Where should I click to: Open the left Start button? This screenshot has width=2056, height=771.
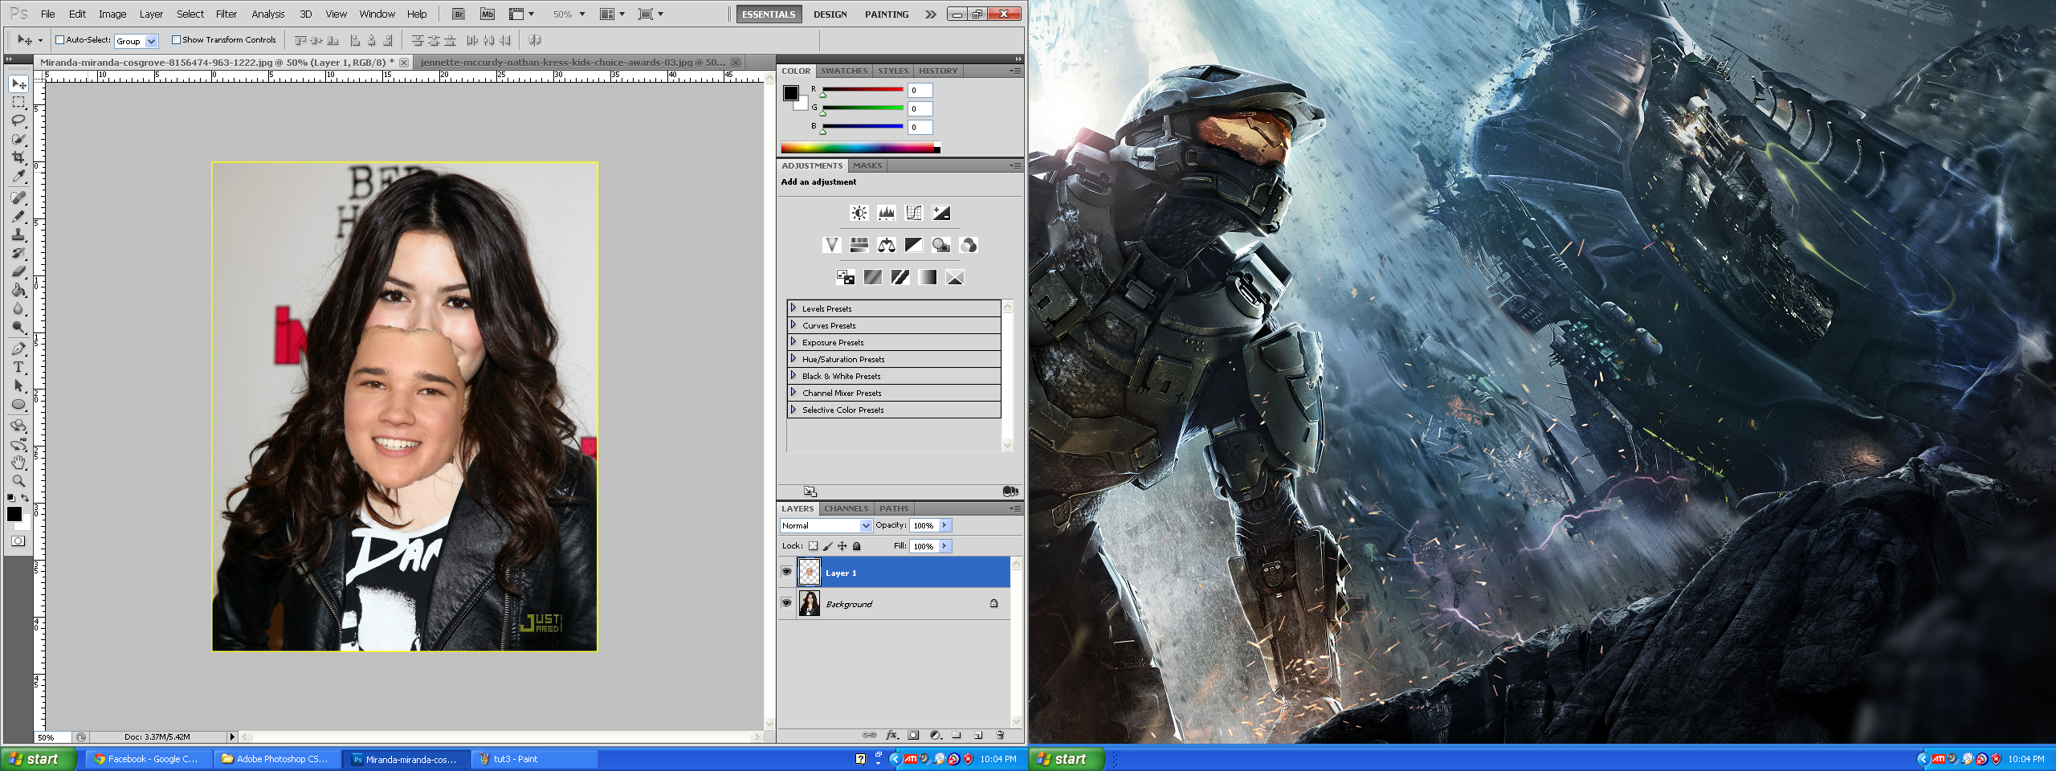click(39, 759)
